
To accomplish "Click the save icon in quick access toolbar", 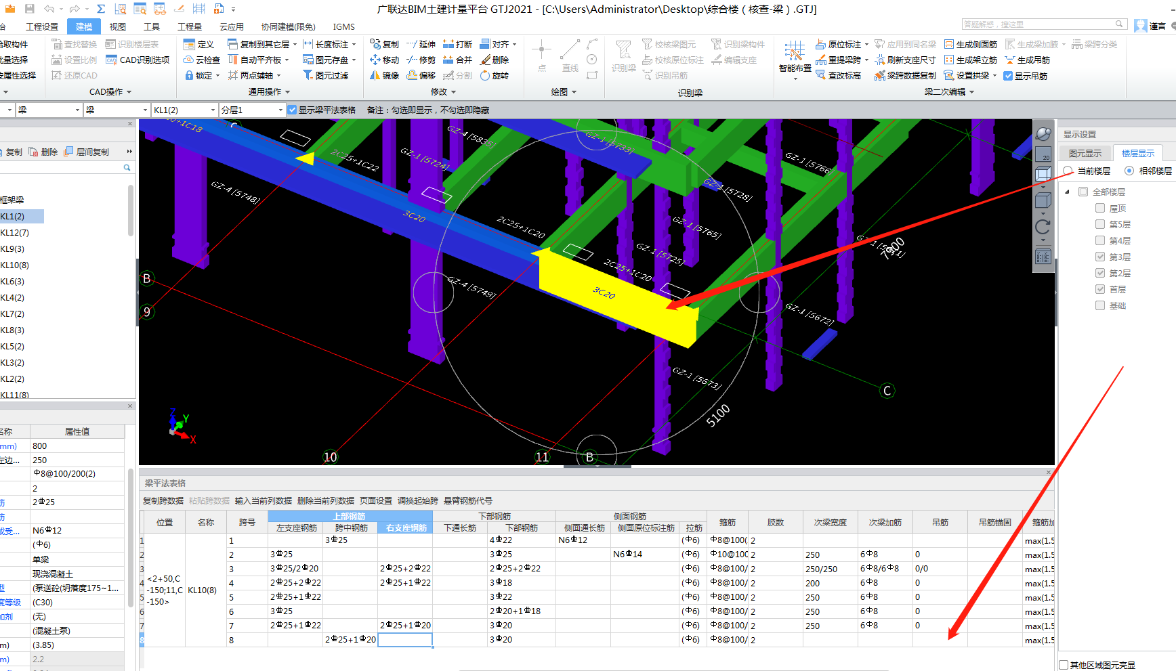I will point(29,9).
